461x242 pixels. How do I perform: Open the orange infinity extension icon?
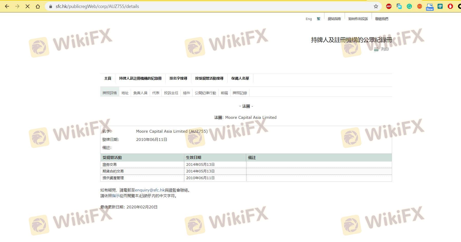[419, 6]
